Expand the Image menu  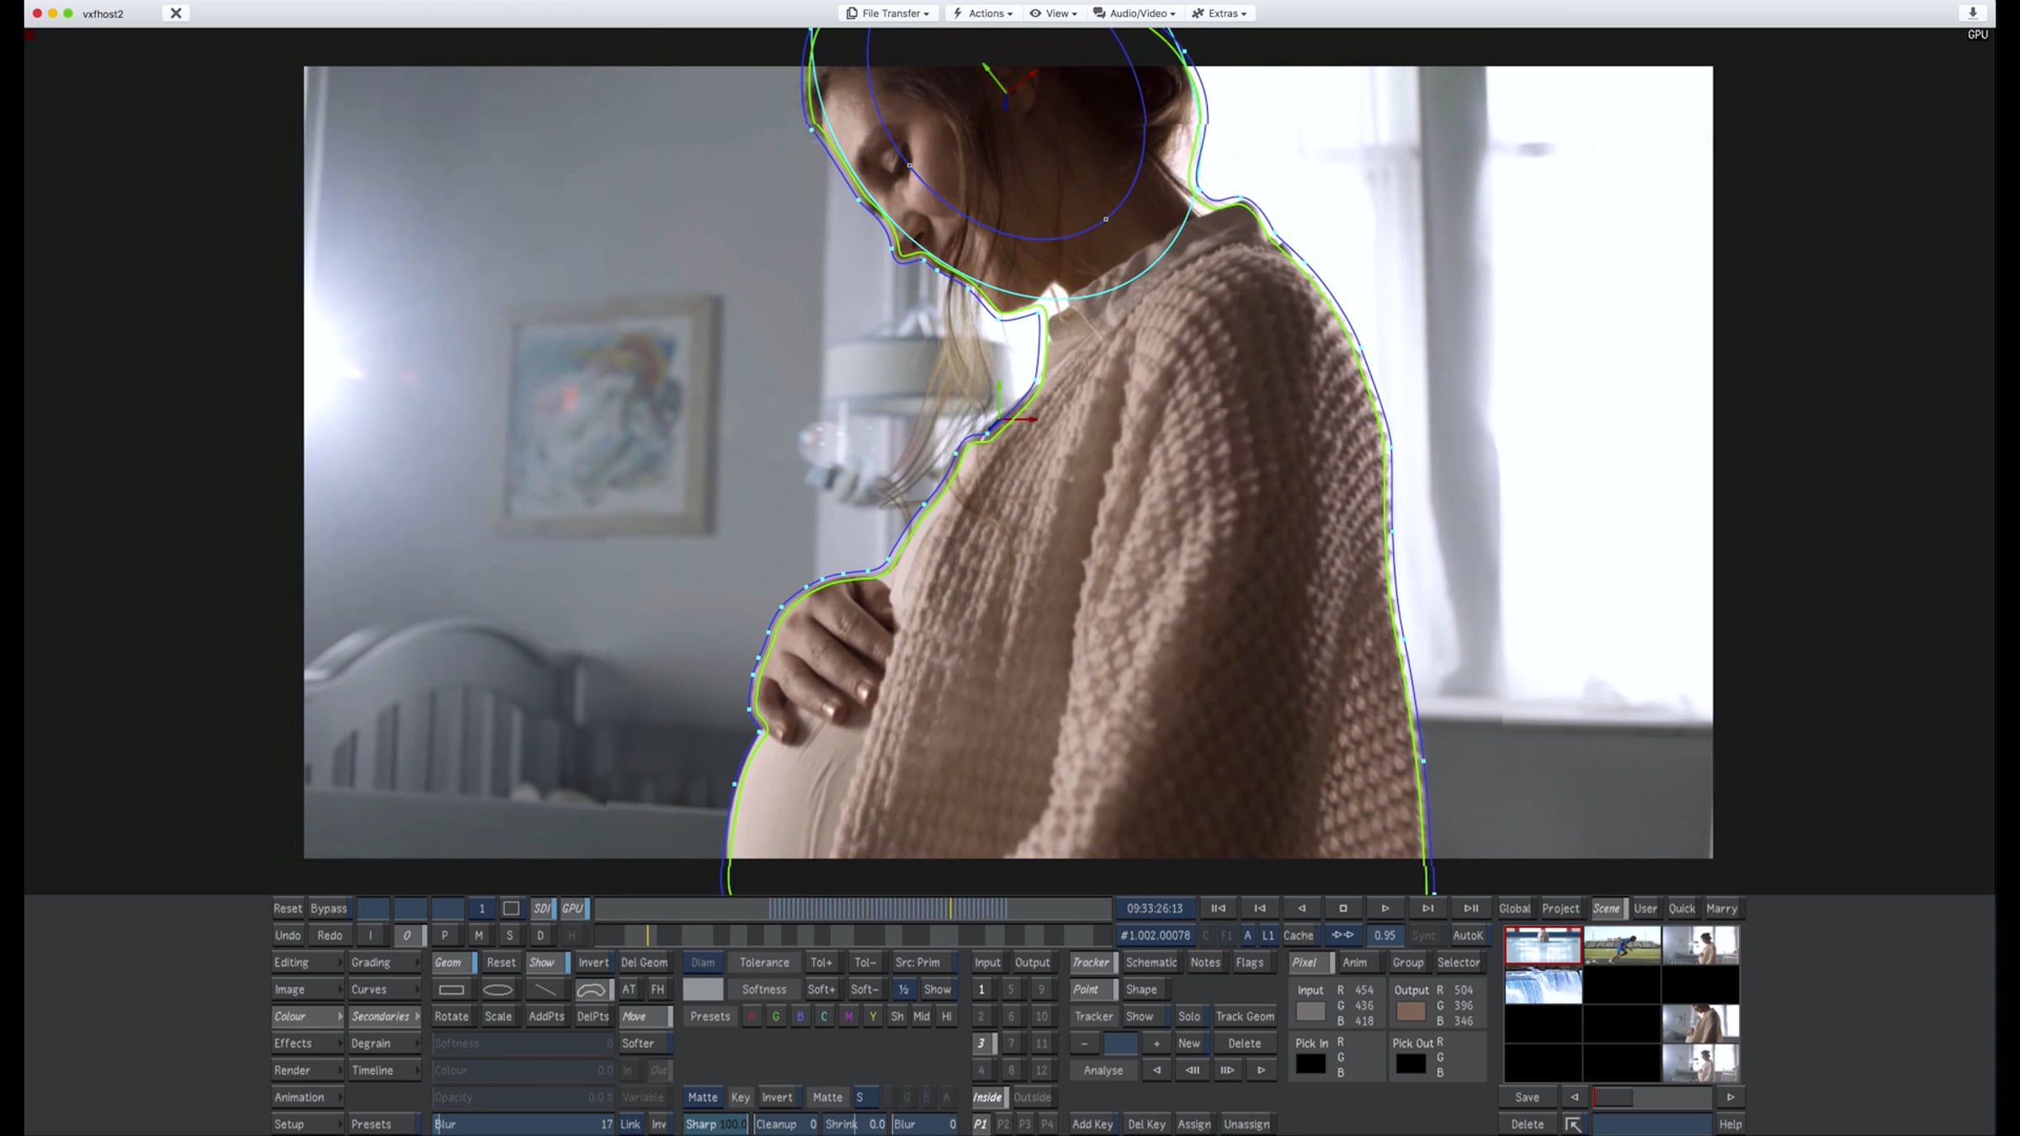tap(307, 990)
